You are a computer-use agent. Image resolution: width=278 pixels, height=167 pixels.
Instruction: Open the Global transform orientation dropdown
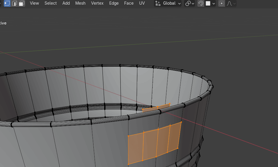168,4
